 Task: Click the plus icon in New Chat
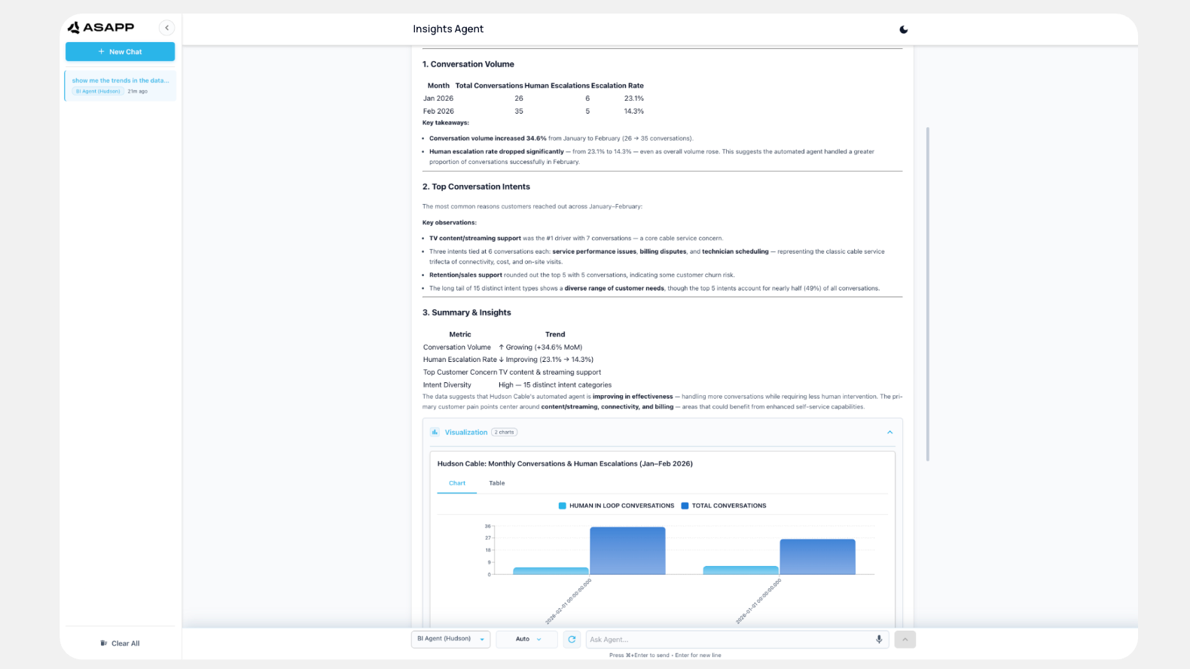coord(102,52)
